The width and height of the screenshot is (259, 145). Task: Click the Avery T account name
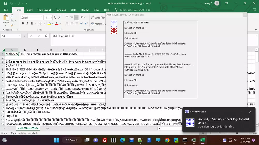(208, 3)
